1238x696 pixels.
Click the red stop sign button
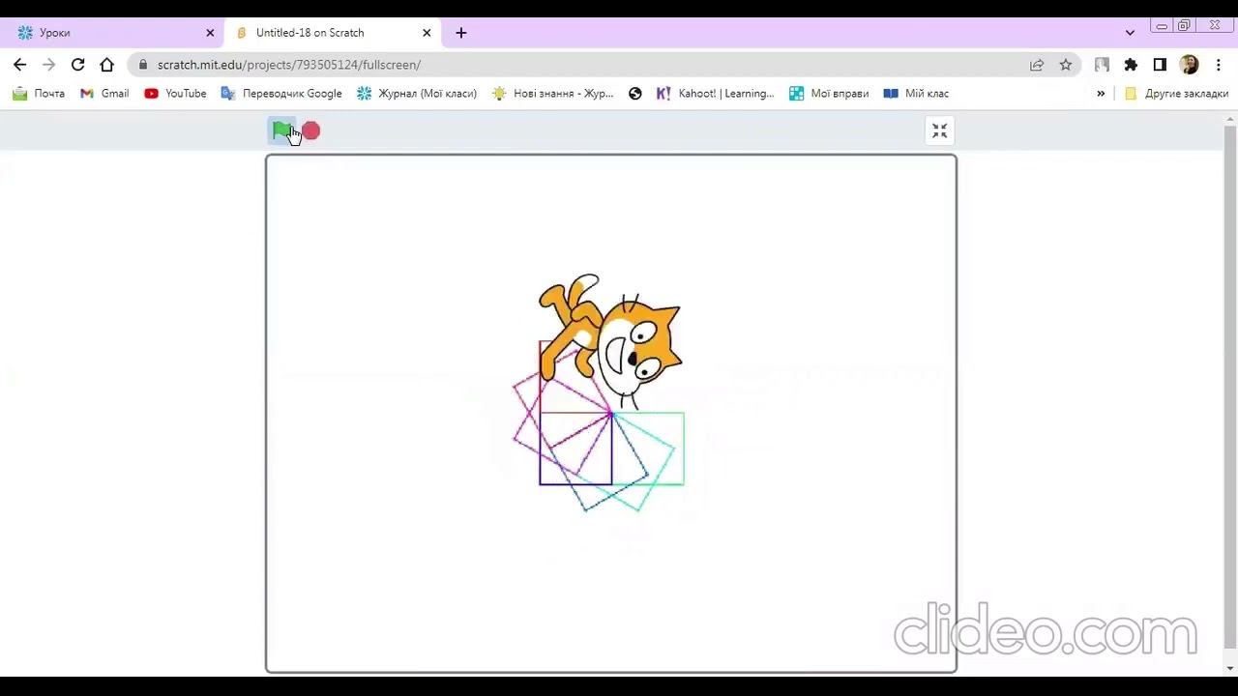310,130
